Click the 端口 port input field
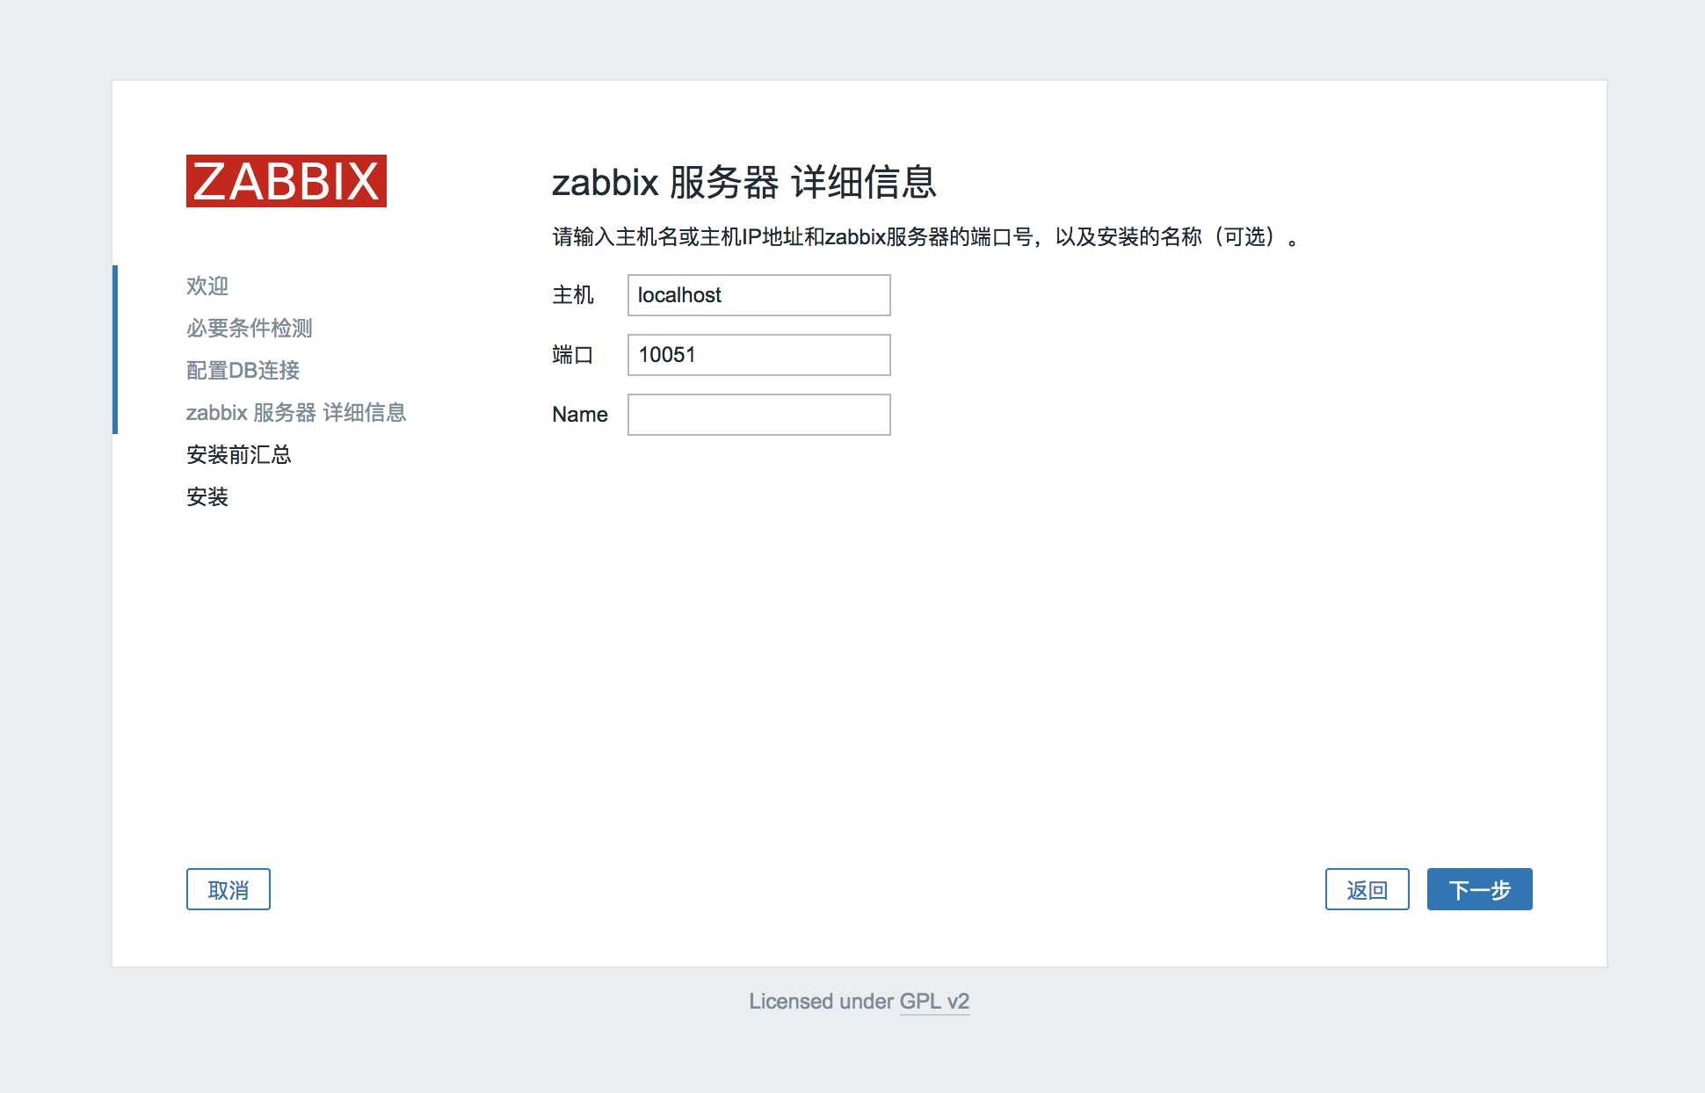The width and height of the screenshot is (1705, 1093). click(x=758, y=355)
